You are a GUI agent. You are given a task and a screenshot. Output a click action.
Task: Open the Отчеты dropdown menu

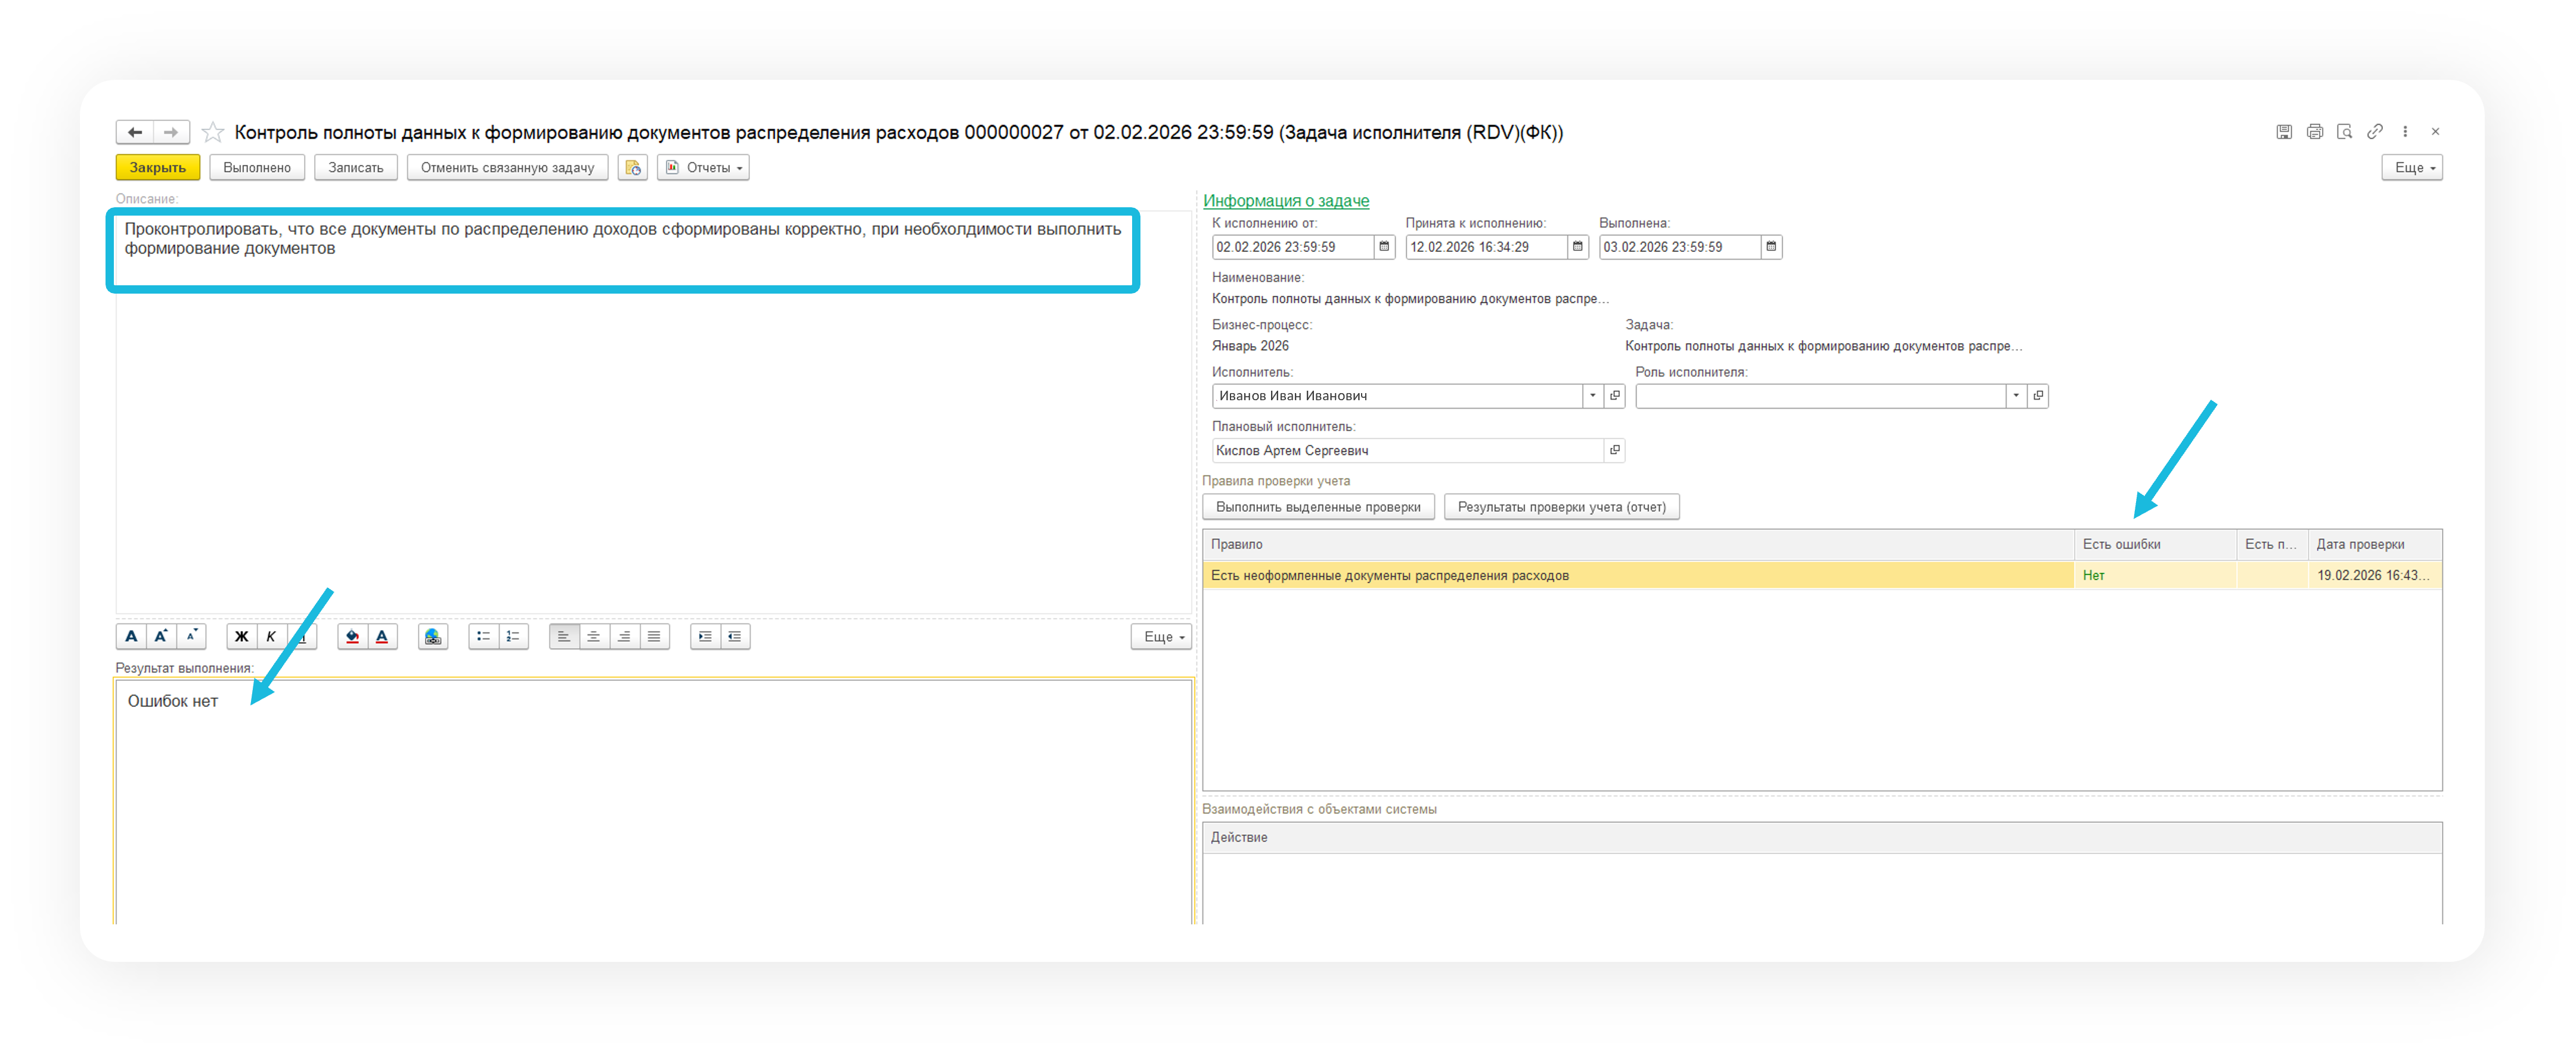tap(704, 168)
